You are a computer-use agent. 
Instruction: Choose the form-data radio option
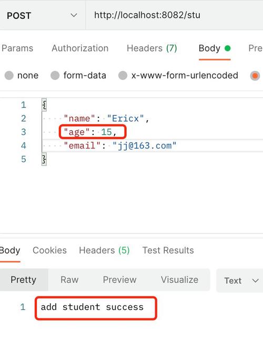[x=55, y=75]
